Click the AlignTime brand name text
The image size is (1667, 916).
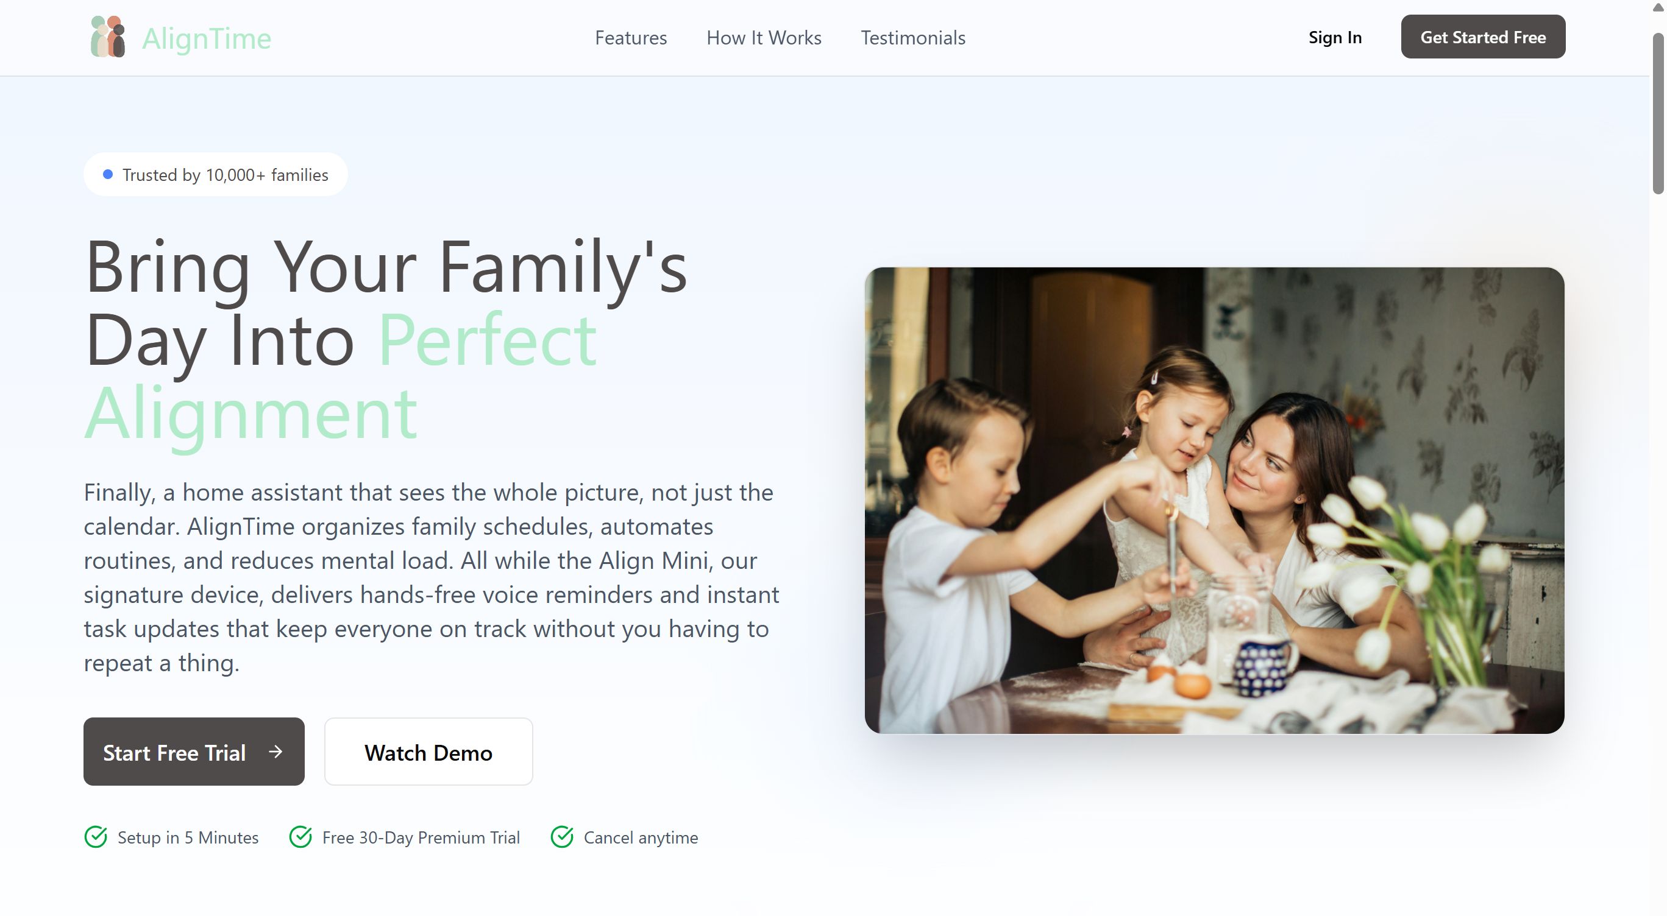coord(207,39)
